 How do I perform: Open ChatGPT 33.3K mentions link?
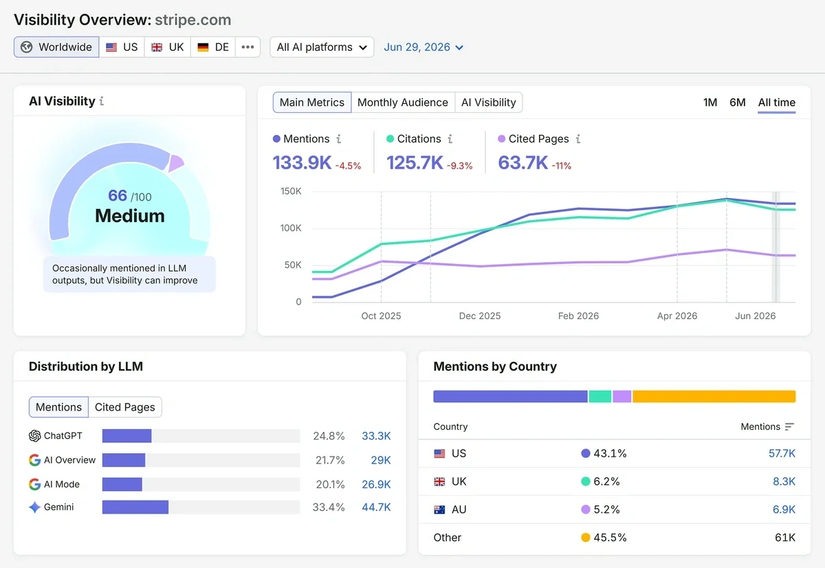(376, 436)
